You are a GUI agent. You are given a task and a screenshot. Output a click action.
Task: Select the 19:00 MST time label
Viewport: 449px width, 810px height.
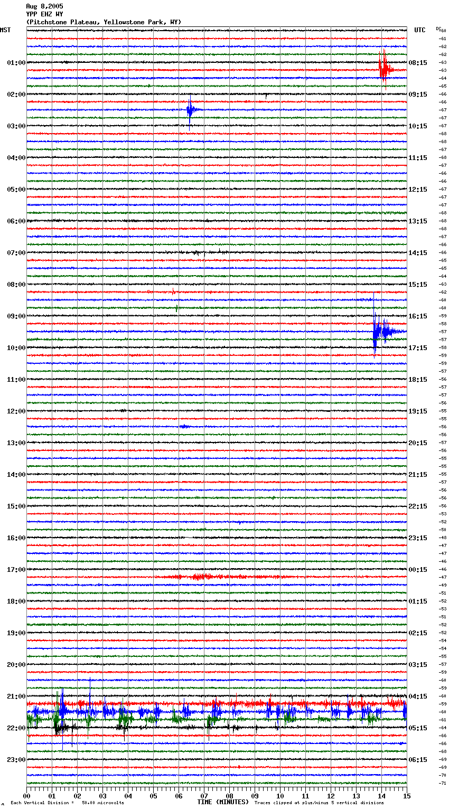click(x=16, y=633)
